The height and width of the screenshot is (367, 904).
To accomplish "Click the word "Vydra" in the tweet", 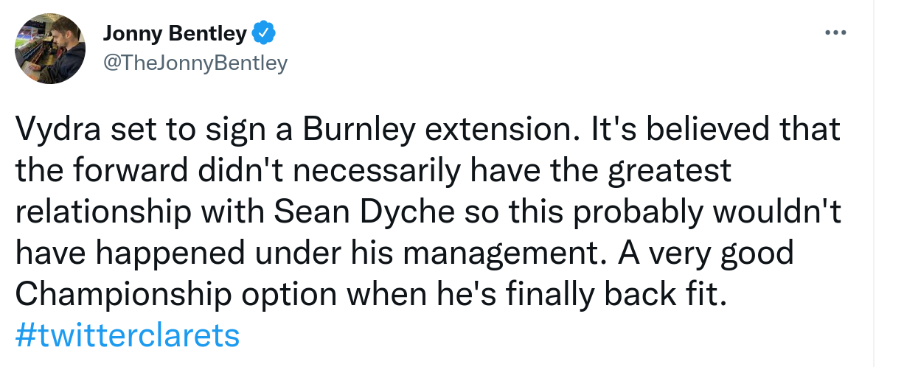I will click(x=60, y=130).
